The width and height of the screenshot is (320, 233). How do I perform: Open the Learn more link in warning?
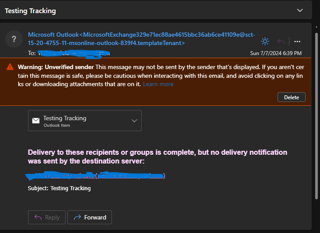click(158, 84)
